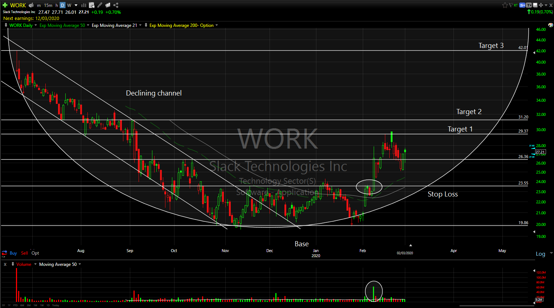The width and height of the screenshot is (554, 308).
Task: Open the WORK Daily dropdown arrow
Action: pyautogui.click(x=36, y=25)
